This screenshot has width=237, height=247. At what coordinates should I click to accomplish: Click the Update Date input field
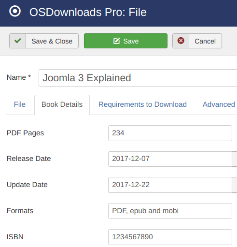170,185
